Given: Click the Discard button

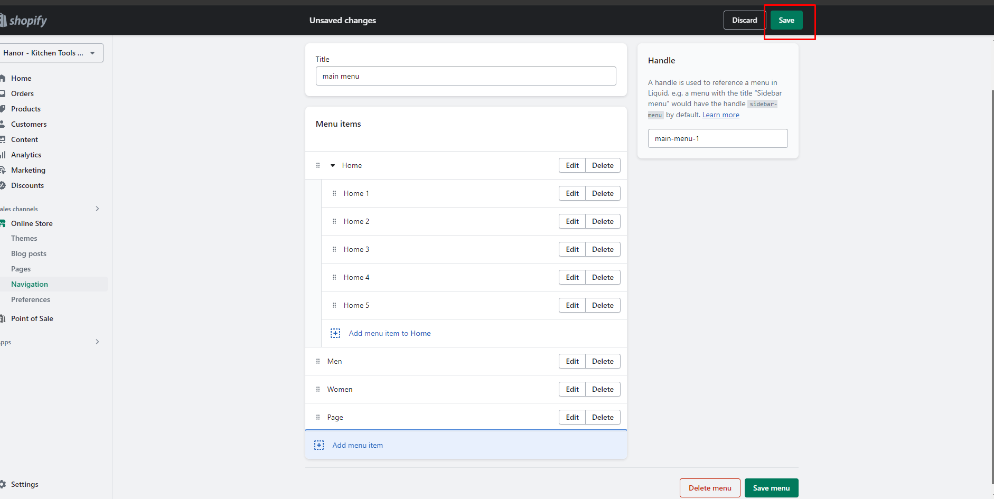Looking at the screenshot, I should 745,20.
